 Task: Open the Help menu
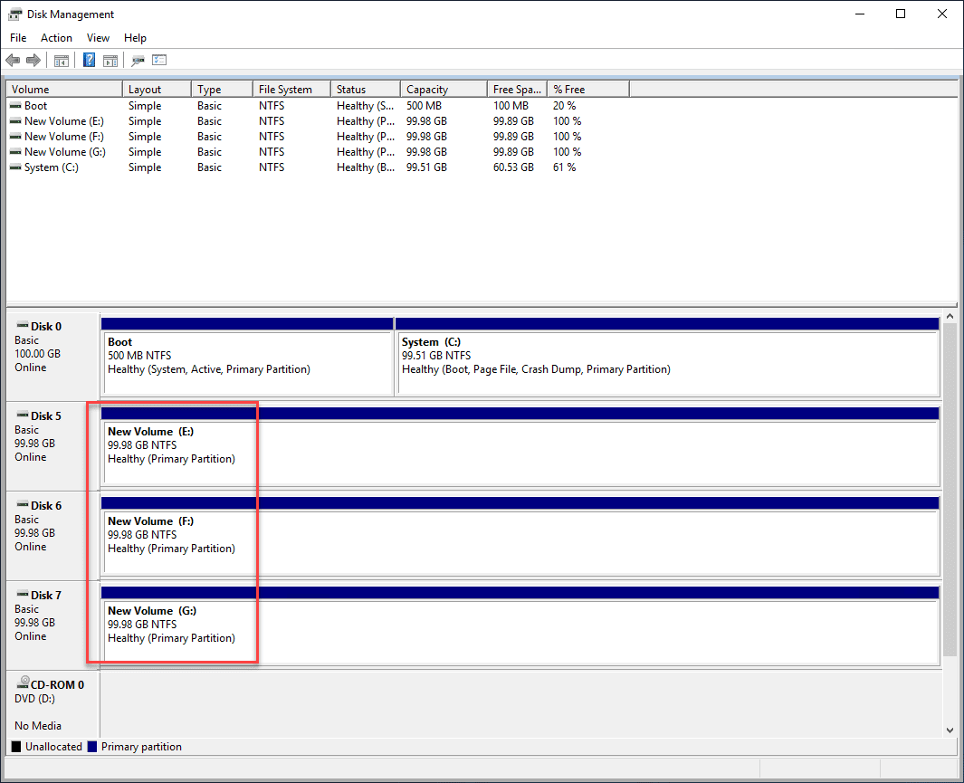tap(135, 38)
